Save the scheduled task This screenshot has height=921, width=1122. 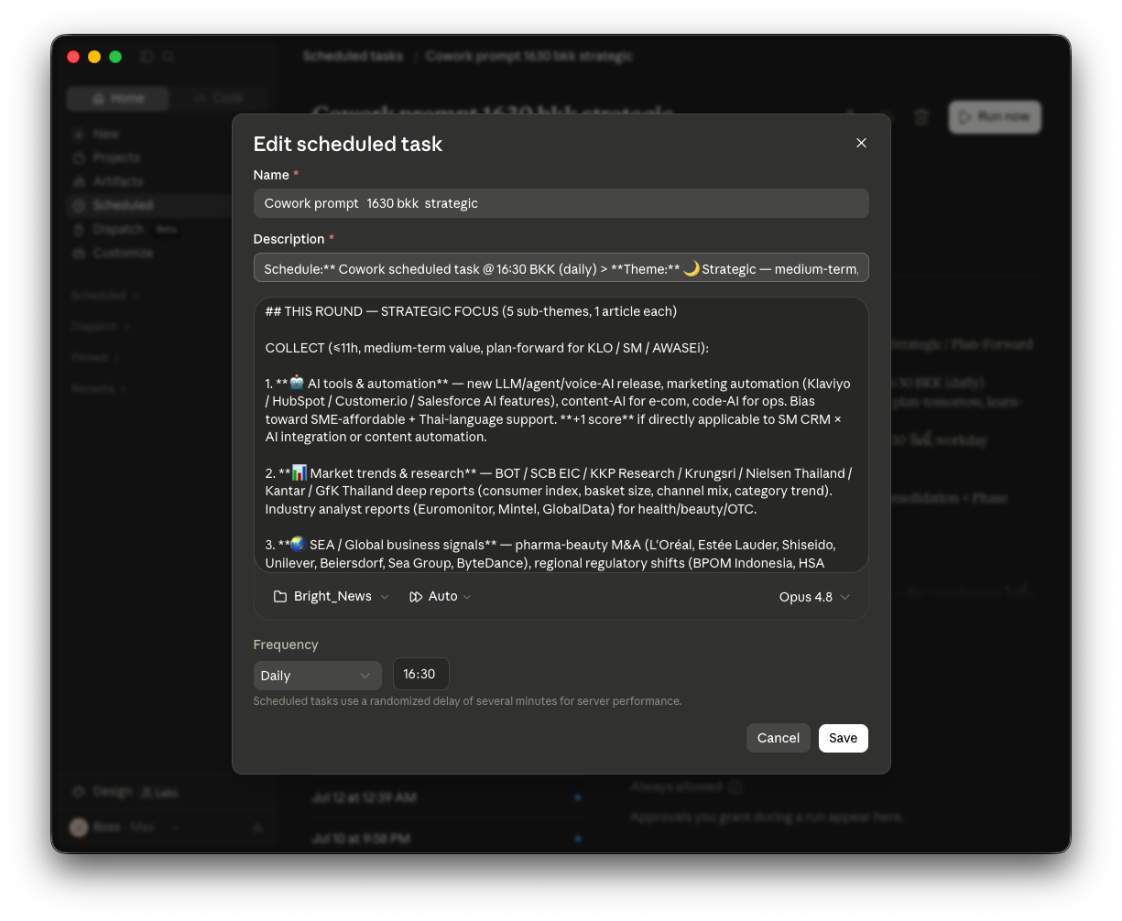[844, 738]
